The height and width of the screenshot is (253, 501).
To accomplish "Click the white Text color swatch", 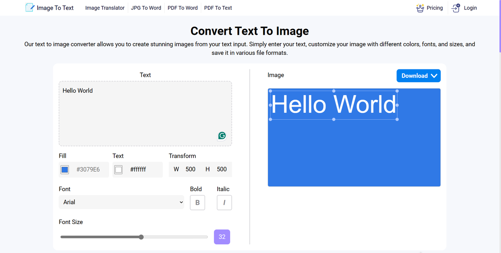I will pyautogui.click(x=119, y=170).
